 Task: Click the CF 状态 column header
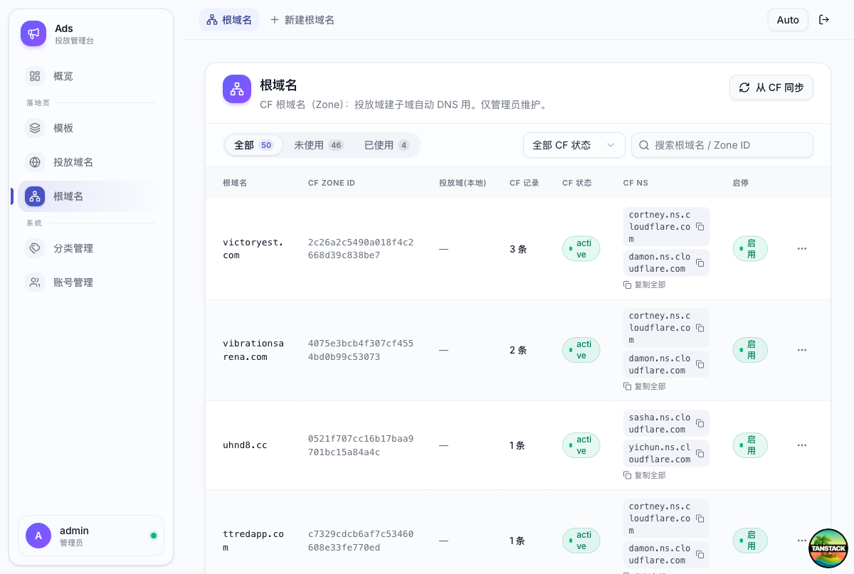point(576,183)
